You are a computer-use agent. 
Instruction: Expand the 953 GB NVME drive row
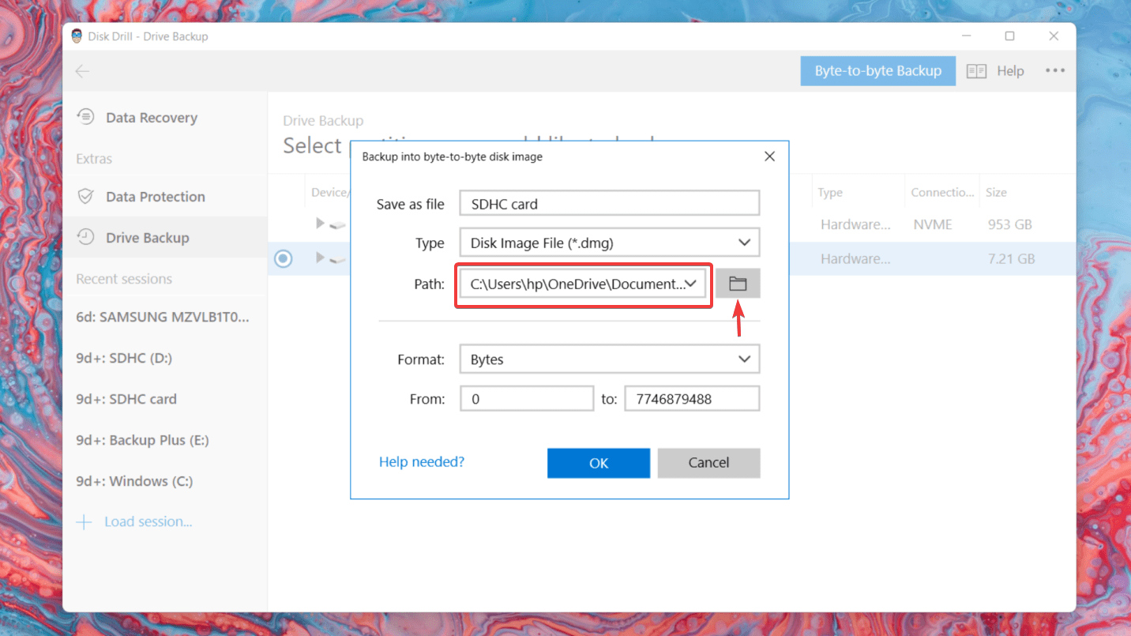click(x=320, y=224)
